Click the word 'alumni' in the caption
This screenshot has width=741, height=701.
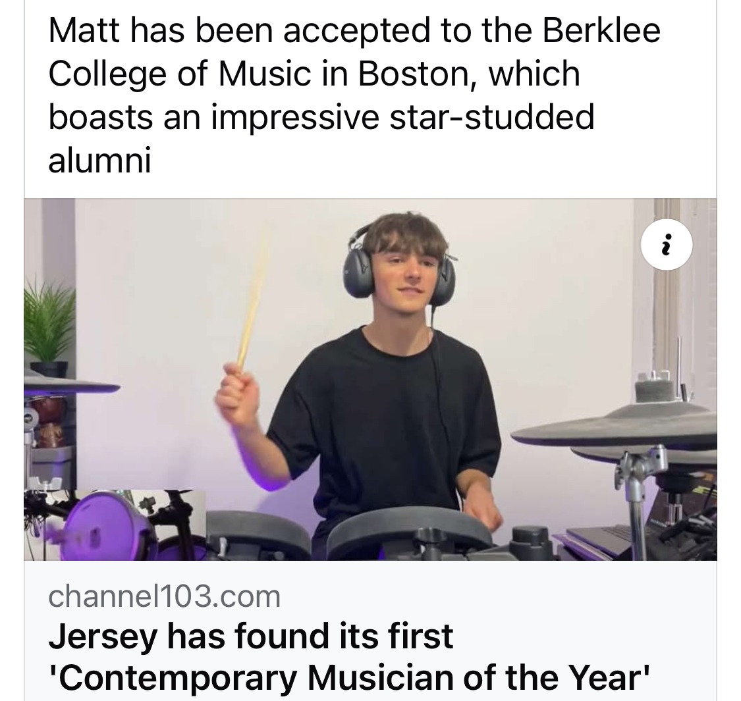pyautogui.click(x=99, y=159)
